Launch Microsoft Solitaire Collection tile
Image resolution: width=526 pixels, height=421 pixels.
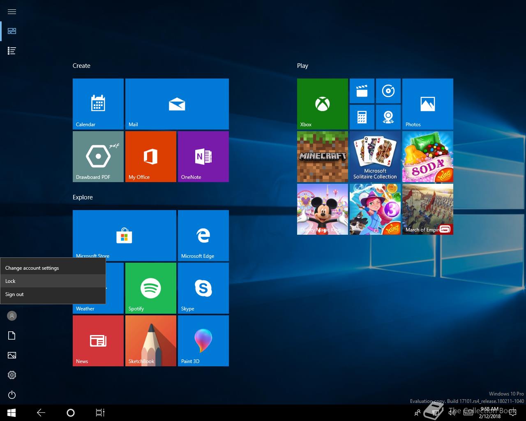pos(375,157)
